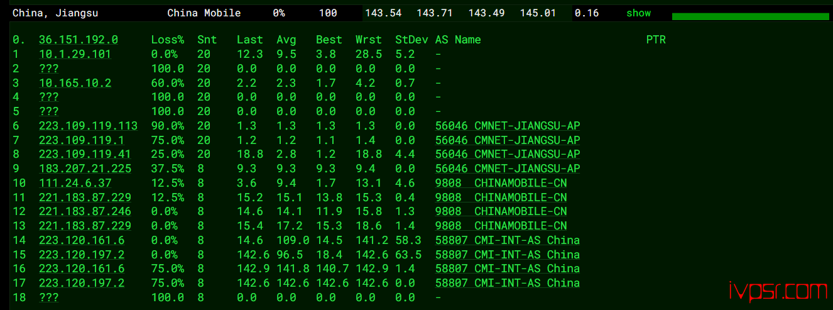
Task: Open AS 58807 CMI-INT-AS China link on hop 15
Action: [x=508, y=255]
